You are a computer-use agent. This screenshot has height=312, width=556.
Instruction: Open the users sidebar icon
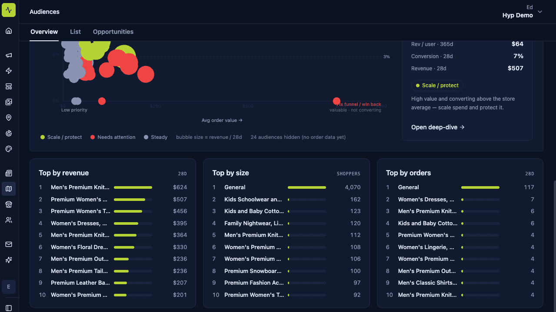(x=9, y=220)
